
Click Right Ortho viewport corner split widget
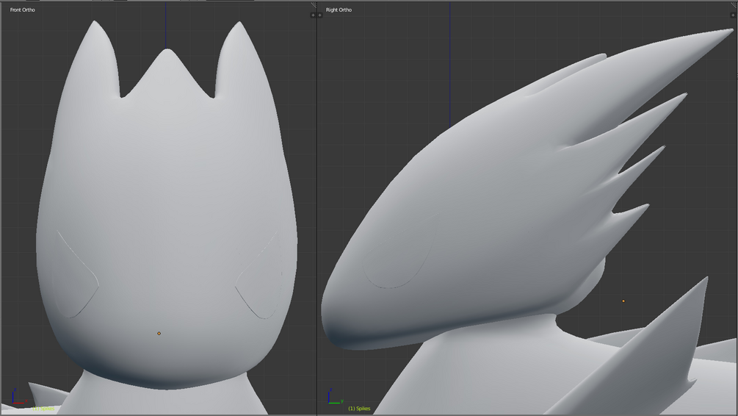(x=734, y=5)
